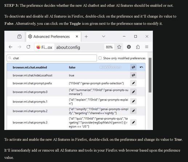Open a new tab with plus icon
This screenshot has width=188, height=162.
tap(86, 36)
